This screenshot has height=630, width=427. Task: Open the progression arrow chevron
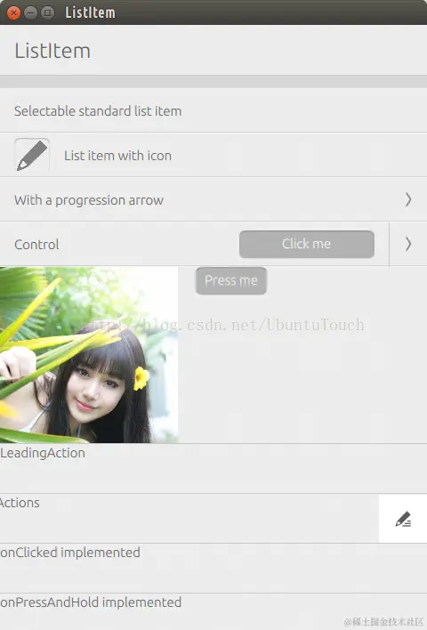pyautogui.click(x=408, y=199)
